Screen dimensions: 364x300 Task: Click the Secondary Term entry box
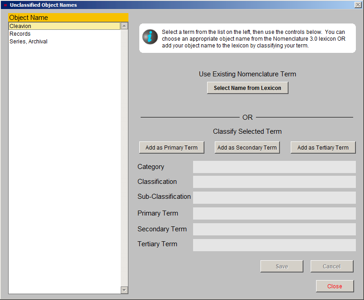click(x=274, y=229)
